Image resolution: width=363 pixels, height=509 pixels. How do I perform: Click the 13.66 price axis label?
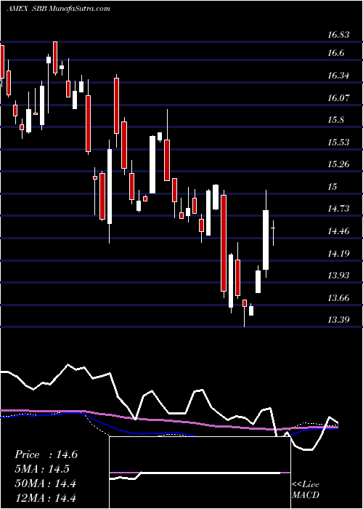338,297
